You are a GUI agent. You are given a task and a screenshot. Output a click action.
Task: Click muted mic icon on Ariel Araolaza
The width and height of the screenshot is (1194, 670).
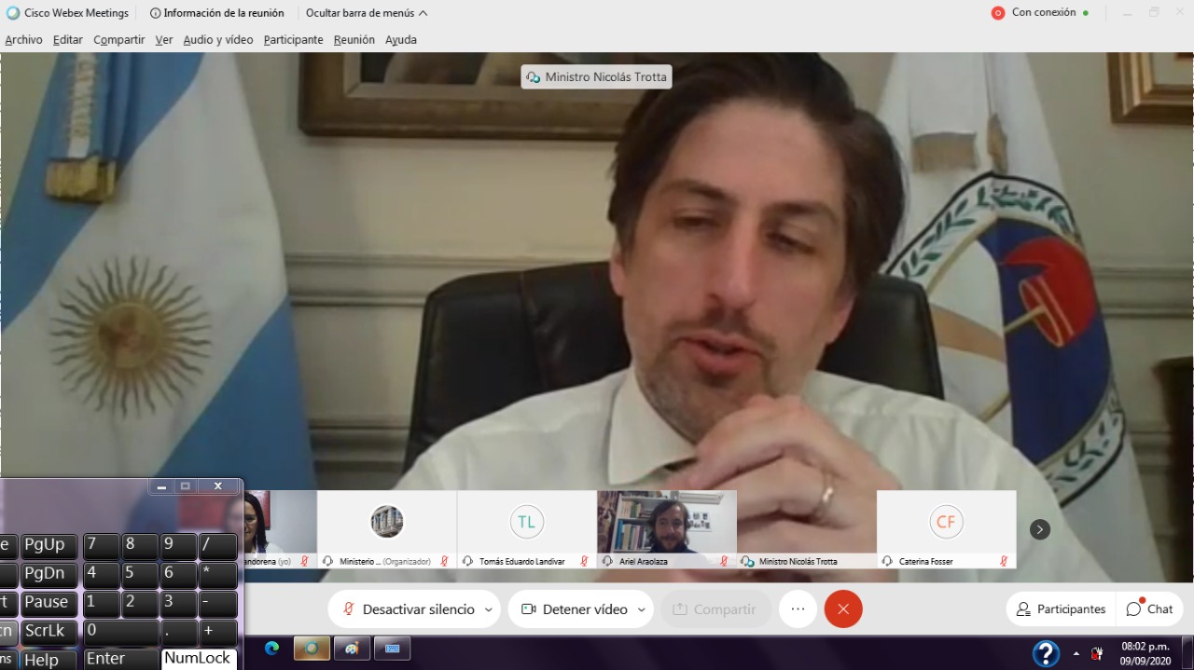click(724, 562)
